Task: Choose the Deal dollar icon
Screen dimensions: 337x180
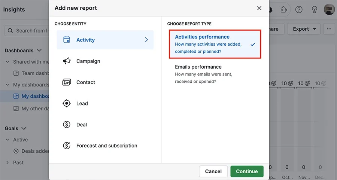Action: [x=67, y=124]
